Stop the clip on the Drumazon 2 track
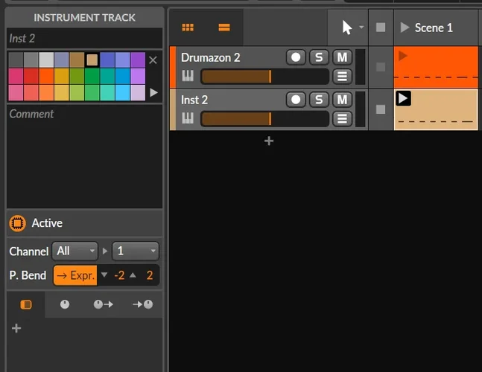The width and height of the screenshot is (482, 372). coord(381,67)
